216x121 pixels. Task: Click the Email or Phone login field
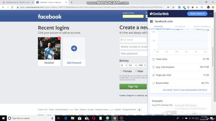133,16
